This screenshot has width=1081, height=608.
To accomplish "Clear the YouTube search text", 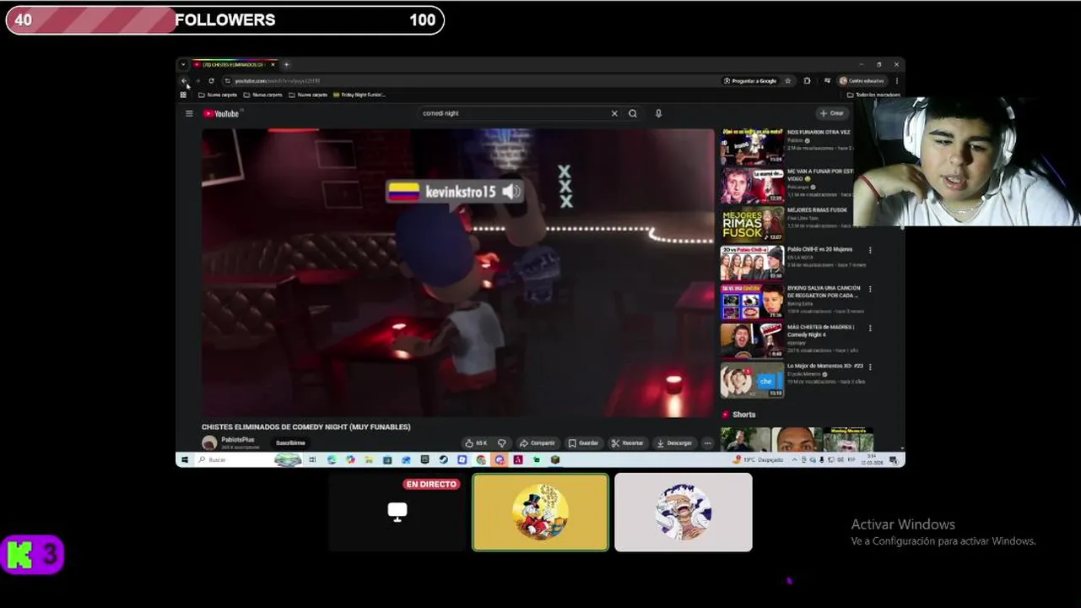I will point(614,113).
